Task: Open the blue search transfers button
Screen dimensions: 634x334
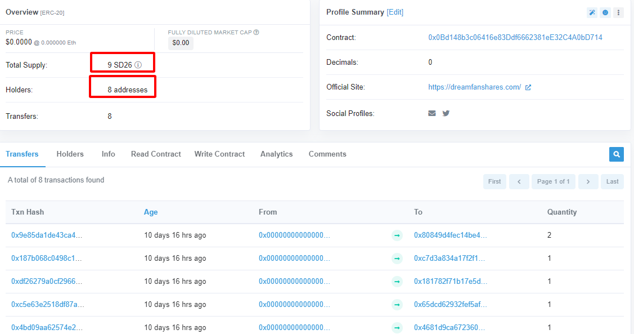Action: pyautogui.click(x=617, y=154)
